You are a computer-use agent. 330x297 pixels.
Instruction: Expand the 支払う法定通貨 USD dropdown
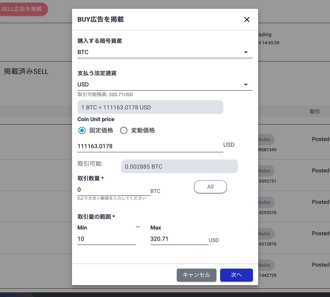click(165, 85)
